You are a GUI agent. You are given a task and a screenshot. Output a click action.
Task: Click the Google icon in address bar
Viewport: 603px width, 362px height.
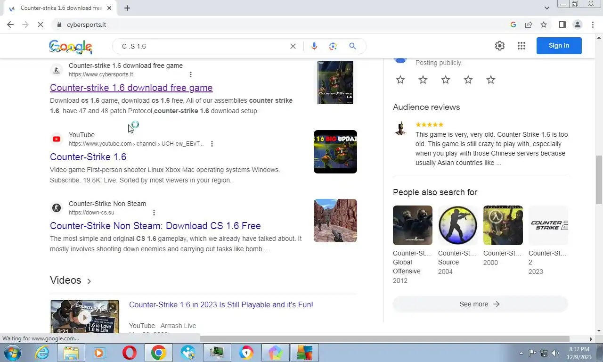tap(513, 25)
